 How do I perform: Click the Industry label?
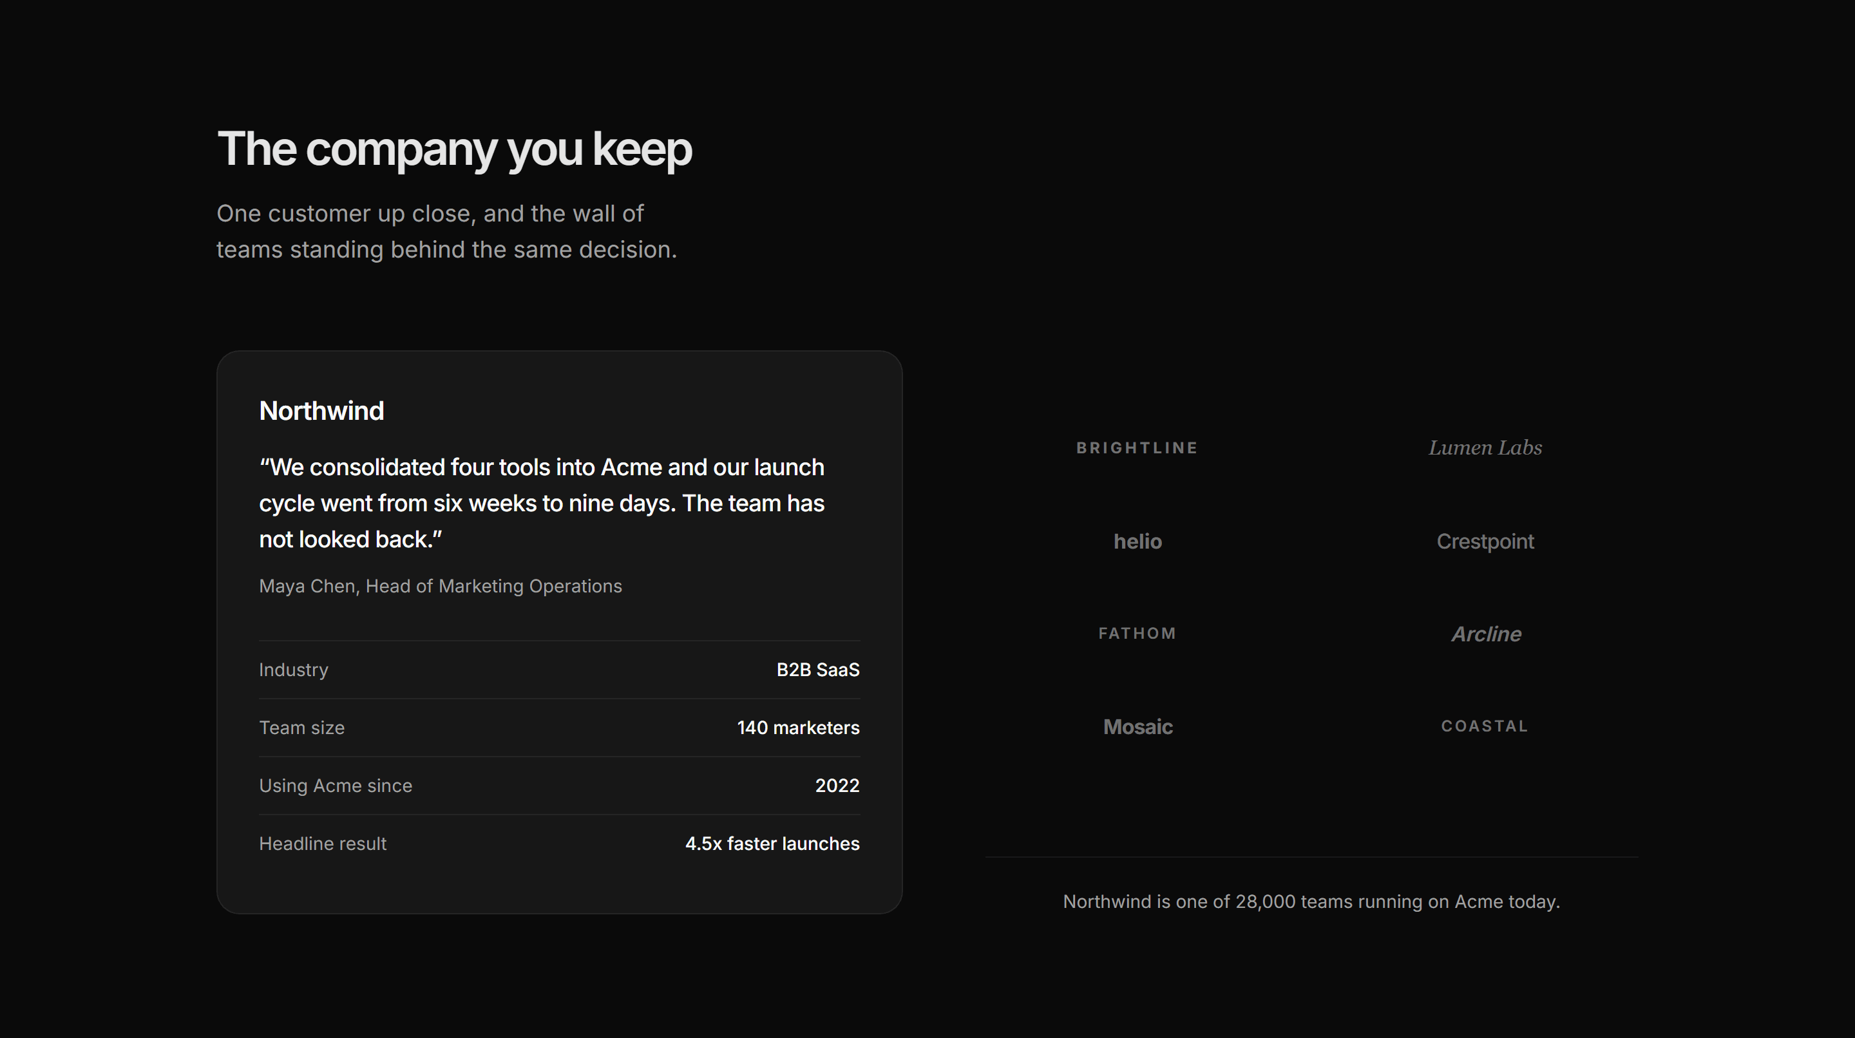pyautogui.click(x=293, y=670)
